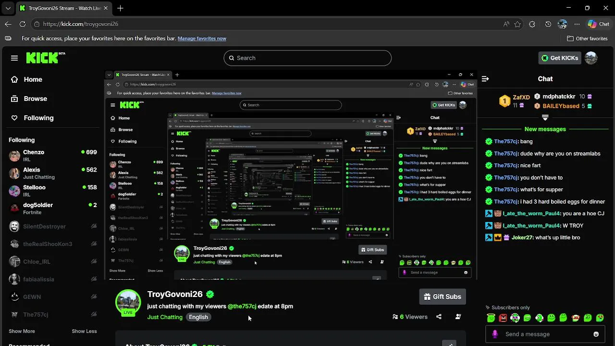
Task: Open Following in the sidebar
Action: (32, 118)
